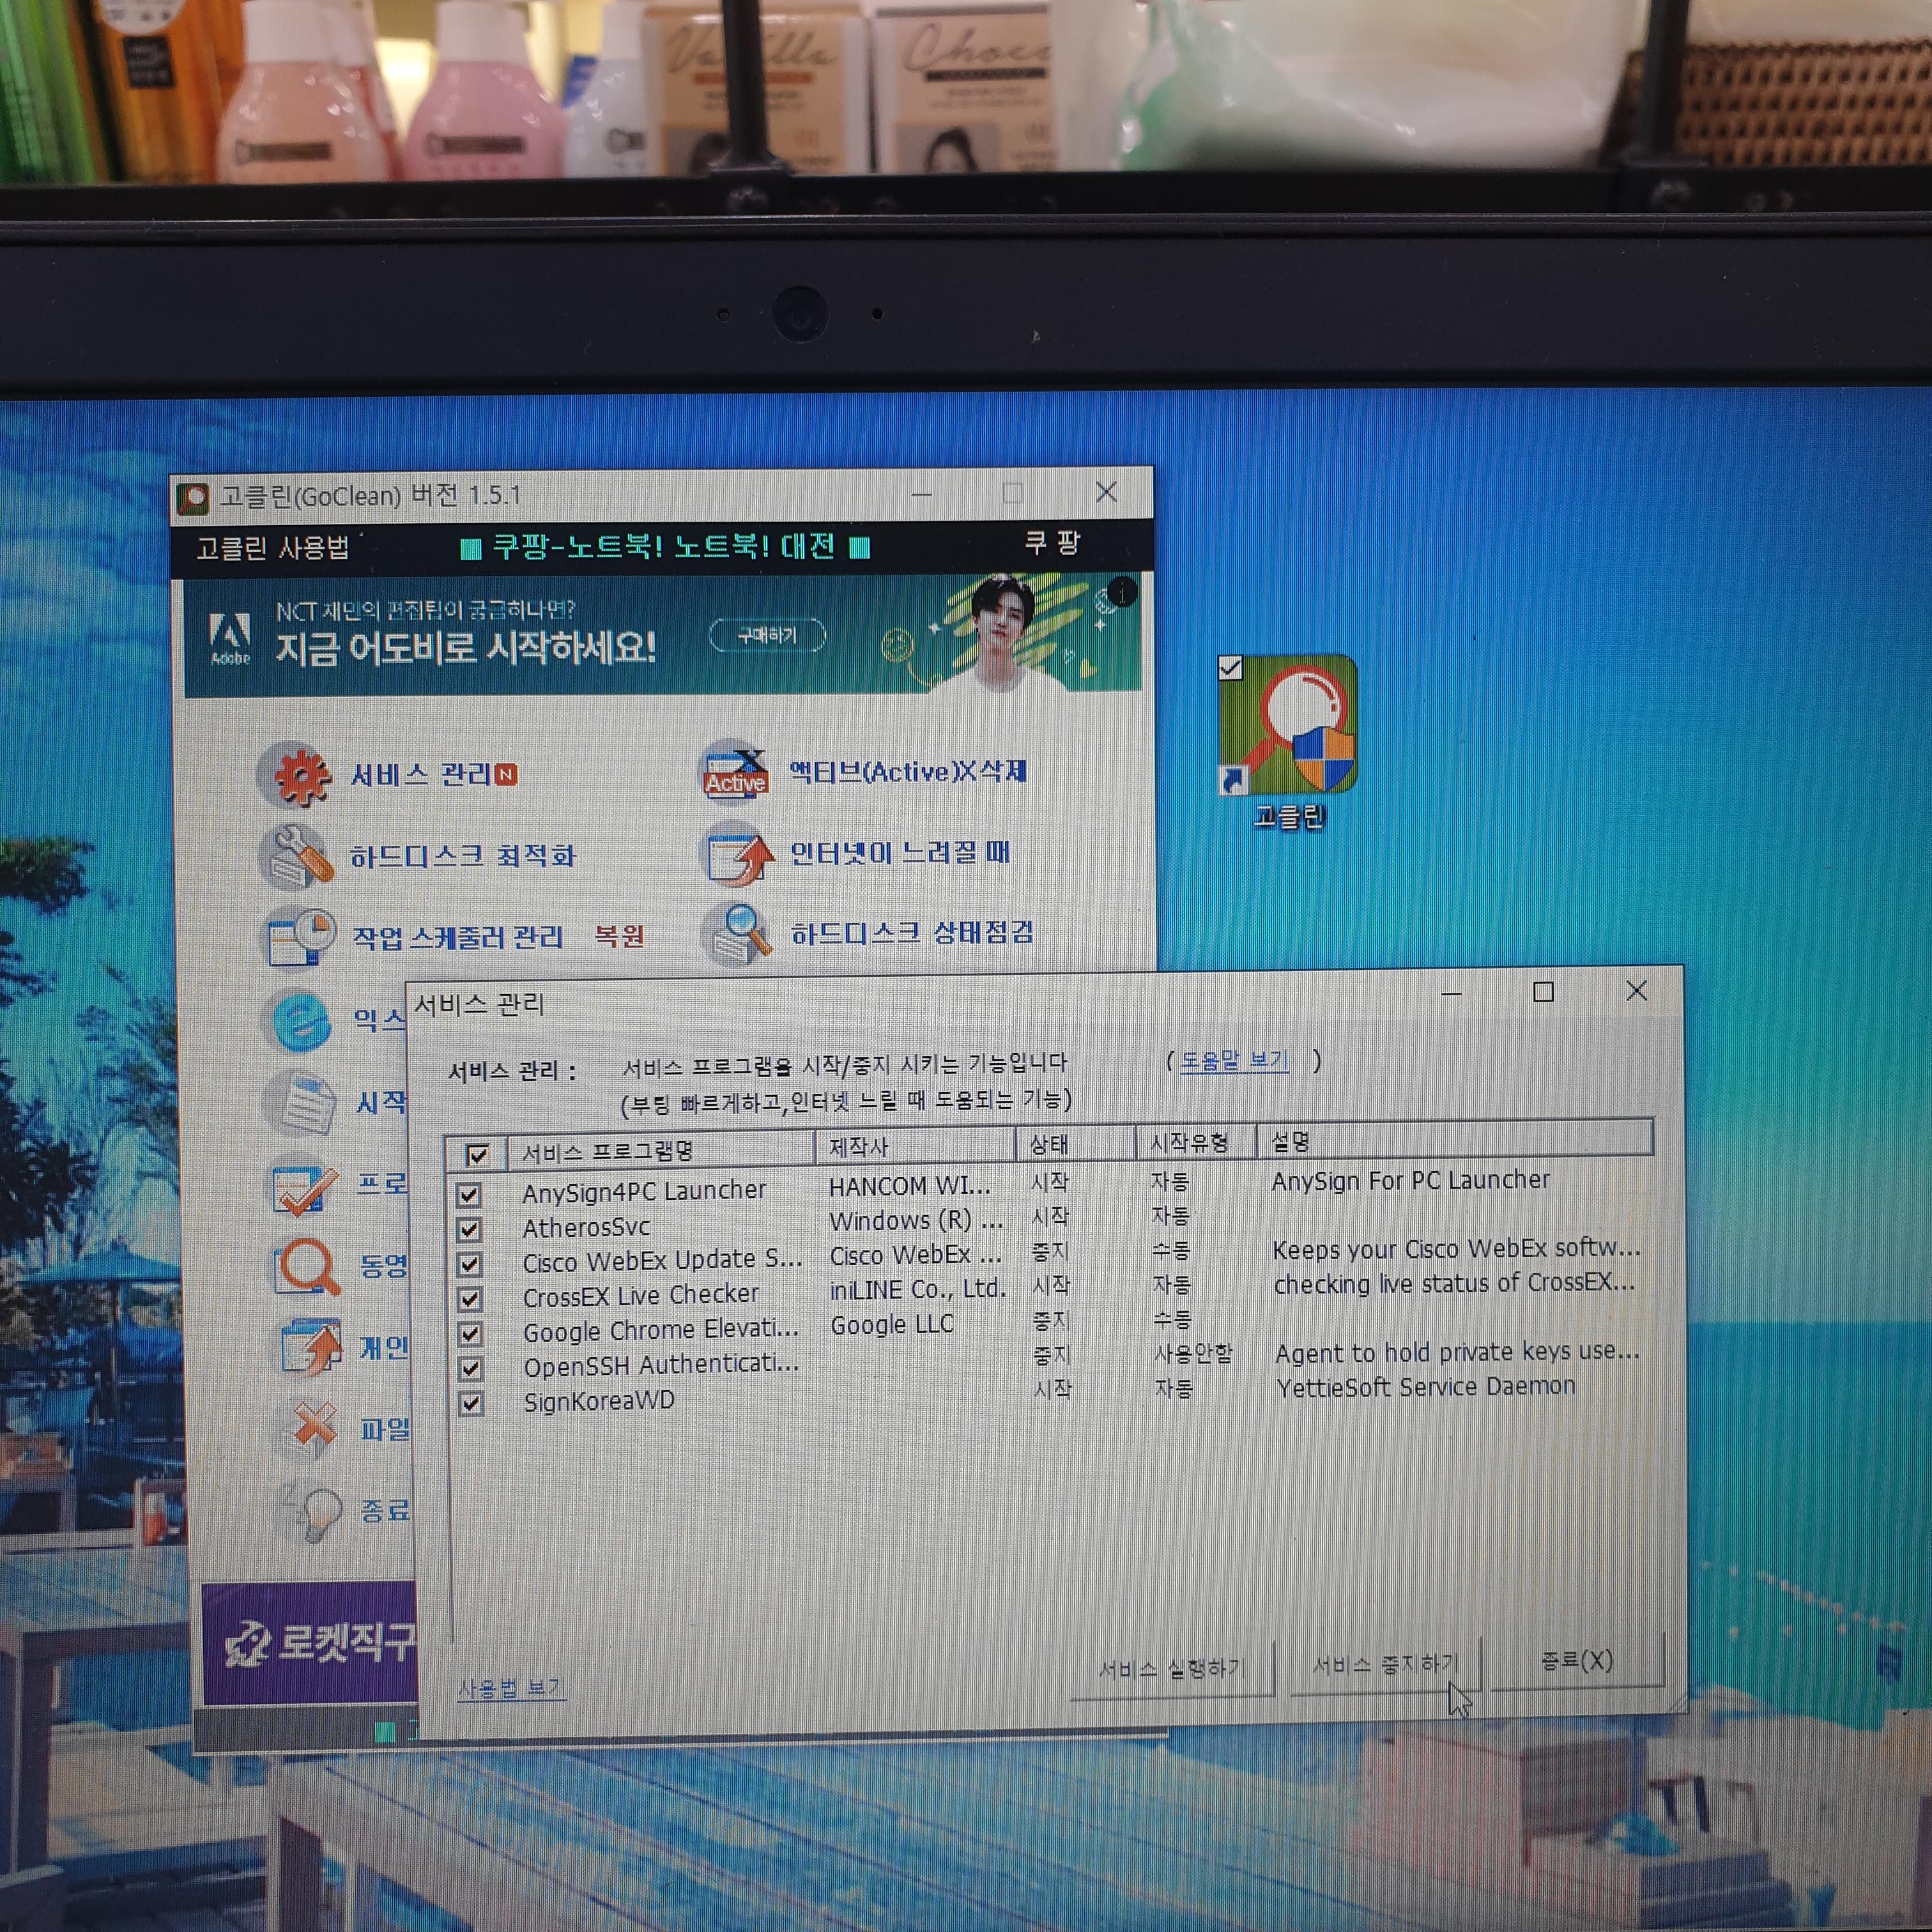This screenshot has width=1932, height=1932.
Task: Open the 작업 스케줄러 관리 clock icon
Action: 299,938
